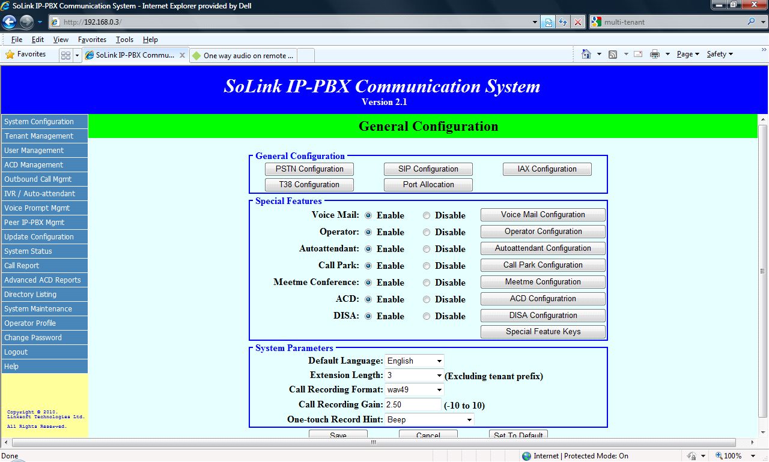Set Meetme Conference to Enable
The width and height of the screenshot is (769, 462).
pos(368,283)
